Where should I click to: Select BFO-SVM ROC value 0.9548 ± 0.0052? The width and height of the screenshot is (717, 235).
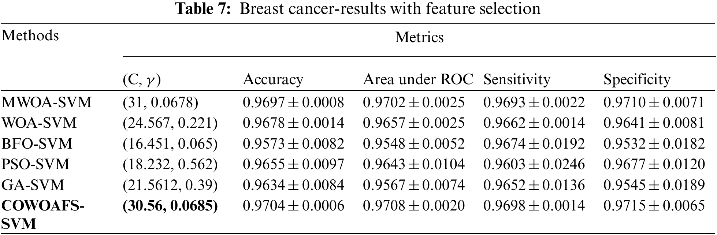(x=413, y=143)
